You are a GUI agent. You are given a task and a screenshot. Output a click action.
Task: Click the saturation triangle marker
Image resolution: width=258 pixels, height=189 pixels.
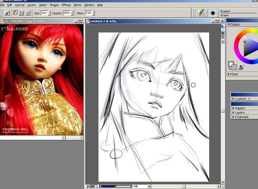[x=245, y=42]
